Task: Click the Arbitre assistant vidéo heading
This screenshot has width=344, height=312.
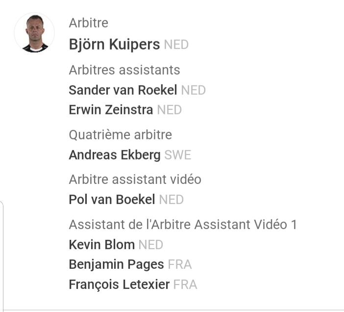Action: pyautogui.click(x=135, y=179)
